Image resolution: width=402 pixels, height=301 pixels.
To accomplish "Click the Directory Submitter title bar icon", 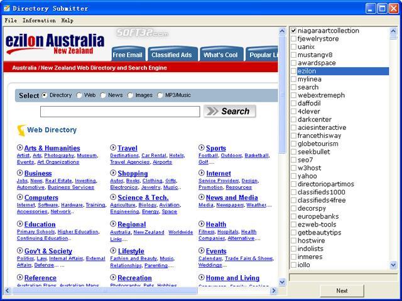I will click(7, 8).
